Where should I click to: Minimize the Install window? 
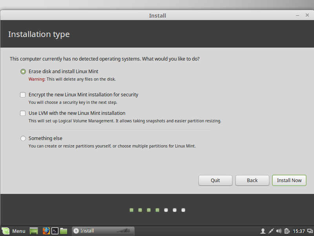coord(298,16)
